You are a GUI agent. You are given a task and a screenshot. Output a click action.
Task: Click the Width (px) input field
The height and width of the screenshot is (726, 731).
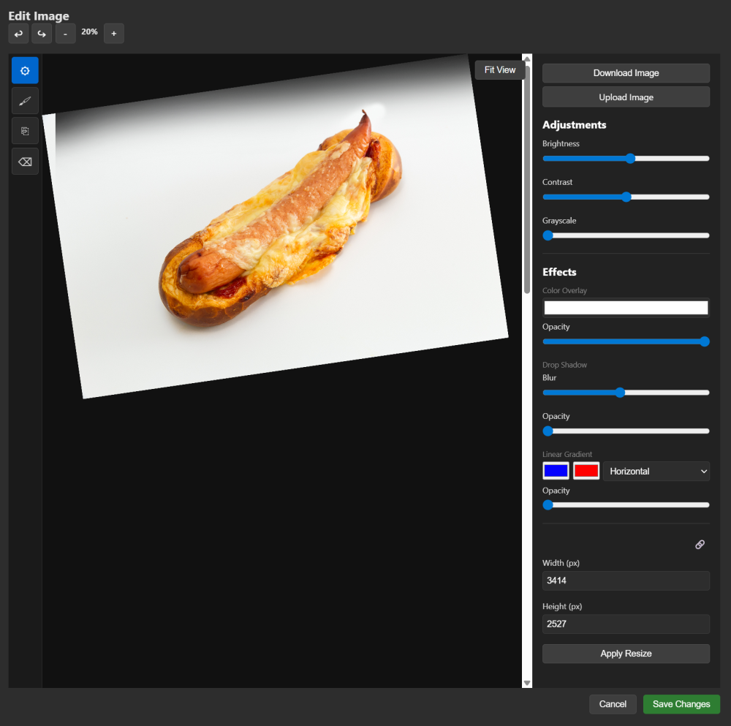click(626, 581)
